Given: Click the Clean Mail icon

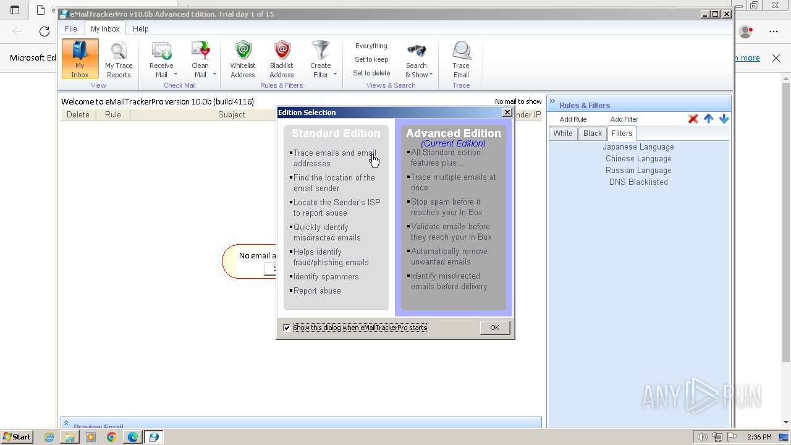Looking at the screenshot, I should click(x=200, y=52).
